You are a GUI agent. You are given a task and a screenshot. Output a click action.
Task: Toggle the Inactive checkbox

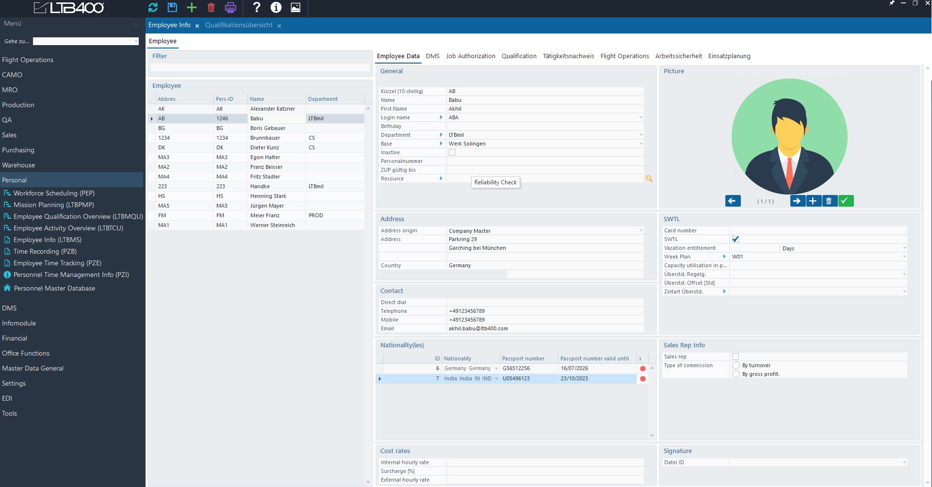click(452, 152)
